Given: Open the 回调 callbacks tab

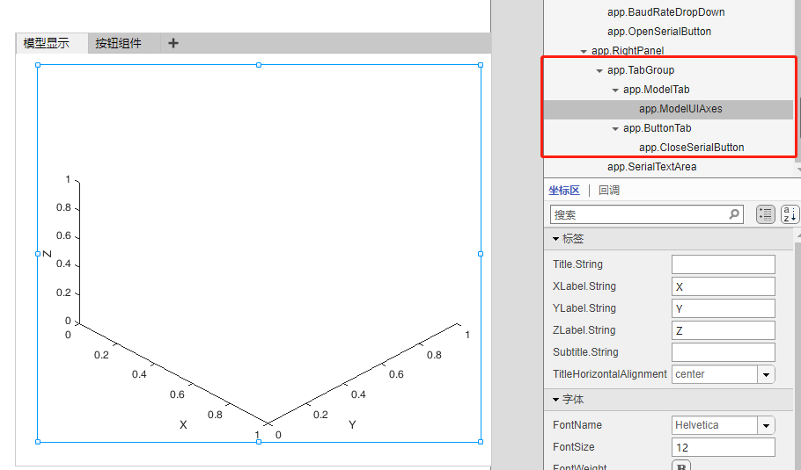Looking at the screenshot, I should coord(609,191).
